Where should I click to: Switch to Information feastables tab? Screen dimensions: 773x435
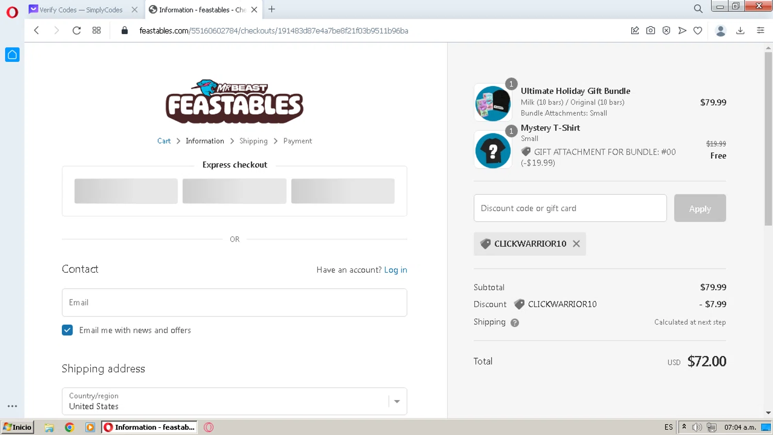202,10
